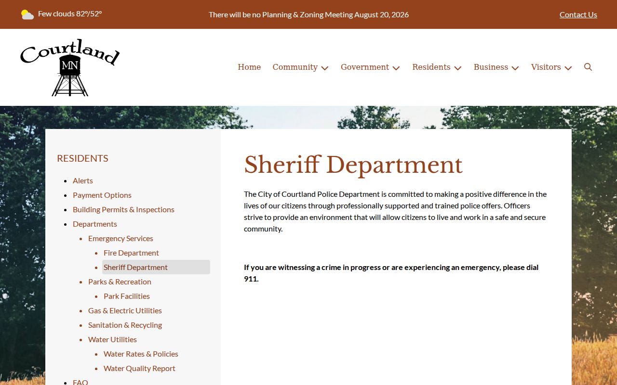Image resolution: width=617 pixels, height=385 pixels.
Task: Click the Courtland MN water tower logo
Action: pos(70,67)
